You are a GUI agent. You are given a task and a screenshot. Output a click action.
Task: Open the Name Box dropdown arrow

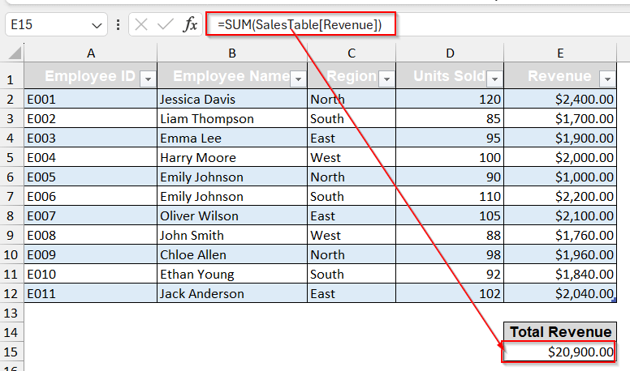pos(97,25)
